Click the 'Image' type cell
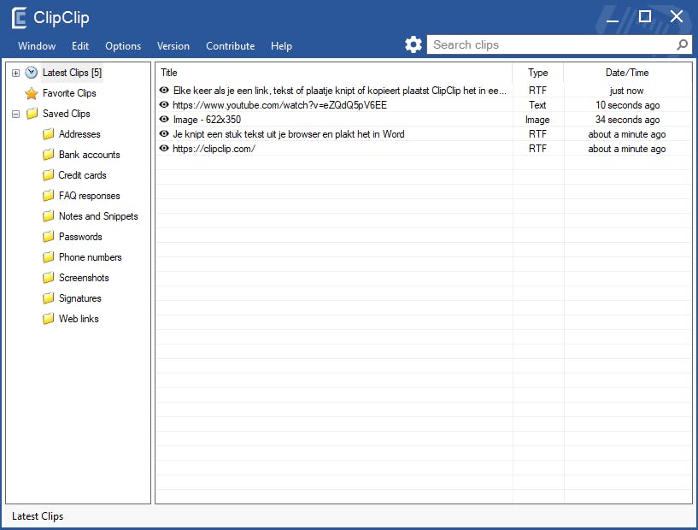Image resolution: width=698 pixels, height=530 pixels. [x=537, y=120]
